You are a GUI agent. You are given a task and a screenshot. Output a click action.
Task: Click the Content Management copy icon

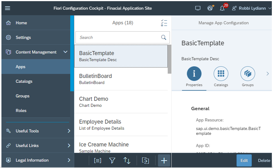(8, 52)
